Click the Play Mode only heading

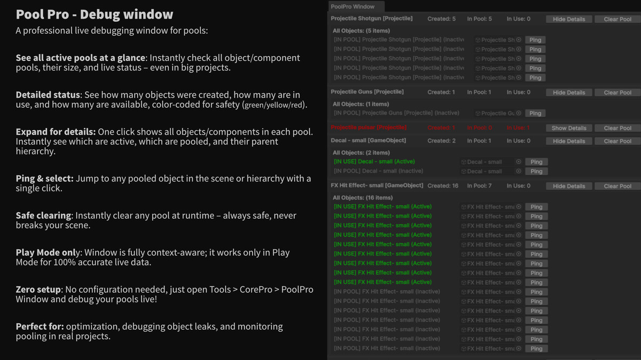click(48, 253)
